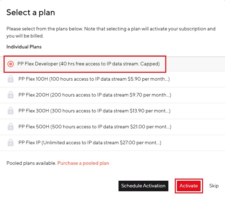Choose the PP Flex 200H $9.70 plan text
225x198 pixels.
coord(94,95)
